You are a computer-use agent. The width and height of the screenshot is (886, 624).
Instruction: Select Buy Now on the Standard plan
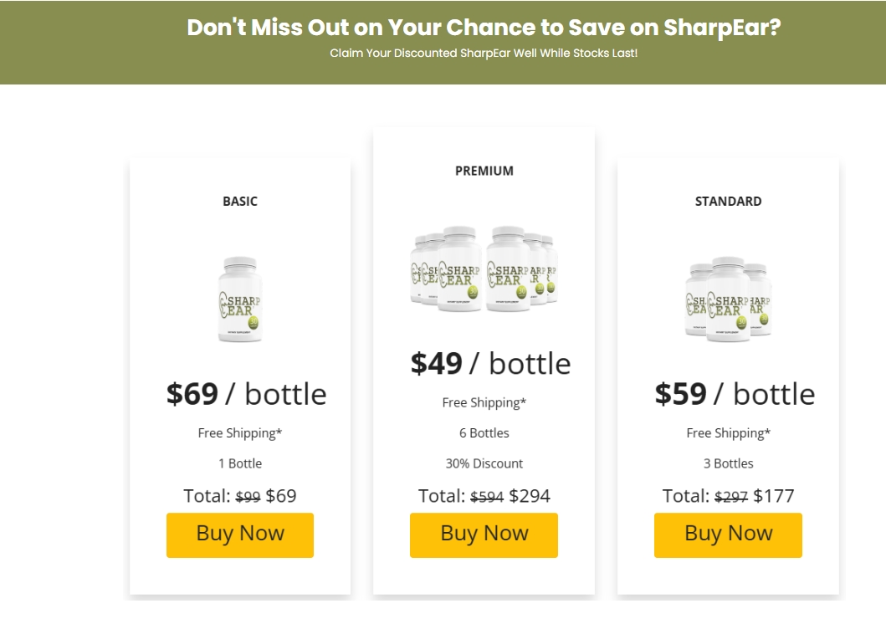click(728, 534)
